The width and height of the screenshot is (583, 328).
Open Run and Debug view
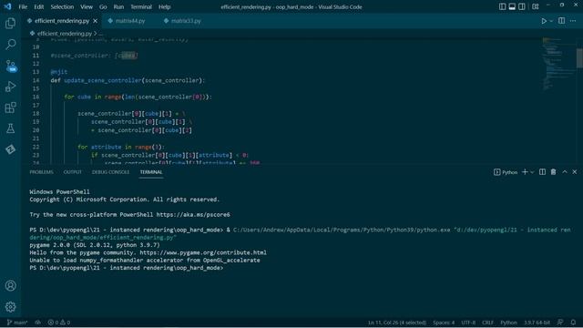10,87
